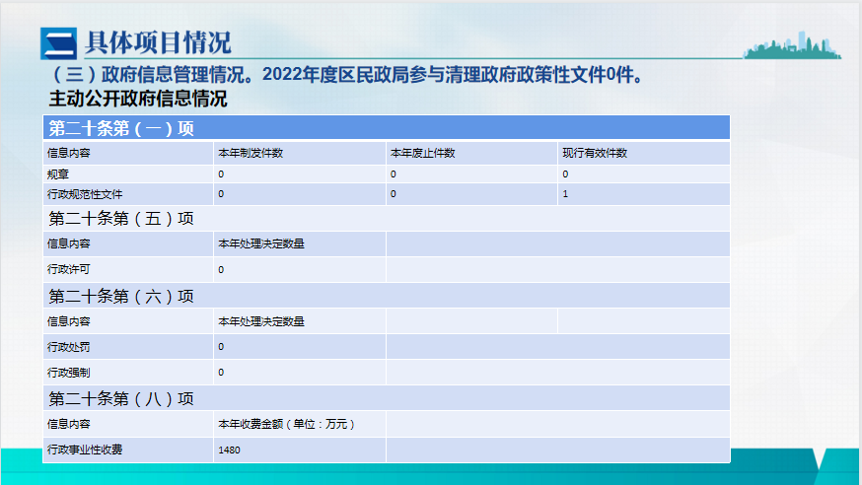Click 规章 value under 本年制发件数
This screenshot has height=485, width=862.
pyautogui.click(x=221, y=174)
